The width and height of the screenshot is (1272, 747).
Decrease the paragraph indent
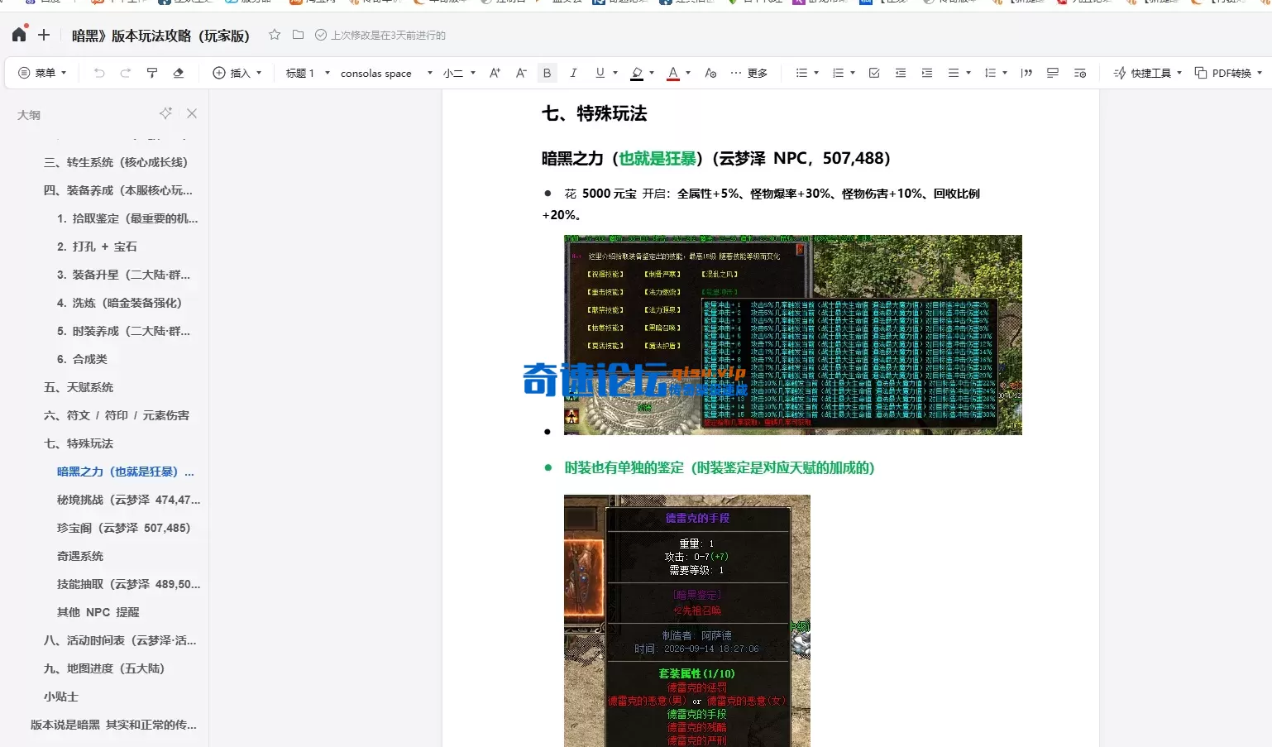coord(901,73)
